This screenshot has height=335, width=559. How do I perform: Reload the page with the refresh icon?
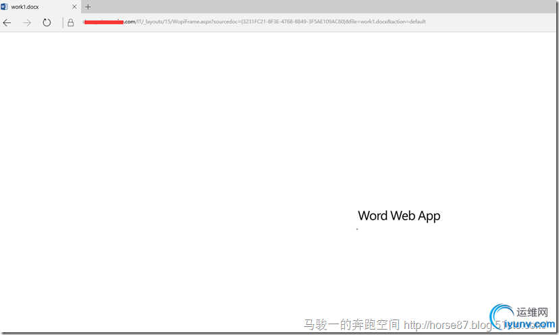(x=47, y=23)
